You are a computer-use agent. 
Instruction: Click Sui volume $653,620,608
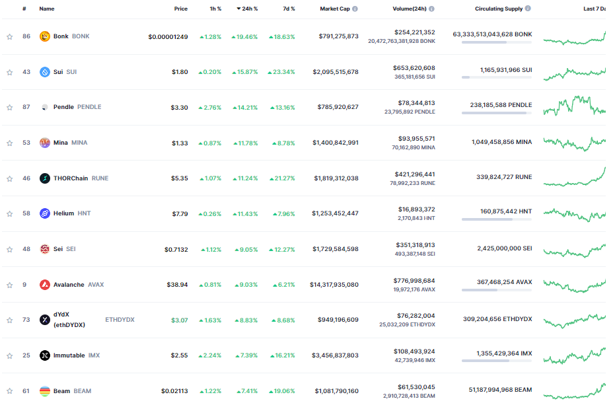414,68
